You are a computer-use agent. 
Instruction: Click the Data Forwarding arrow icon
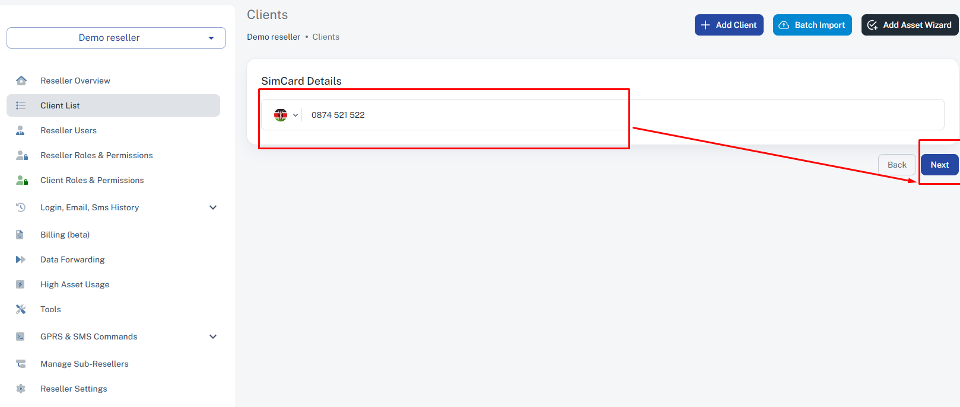point(21,259)
